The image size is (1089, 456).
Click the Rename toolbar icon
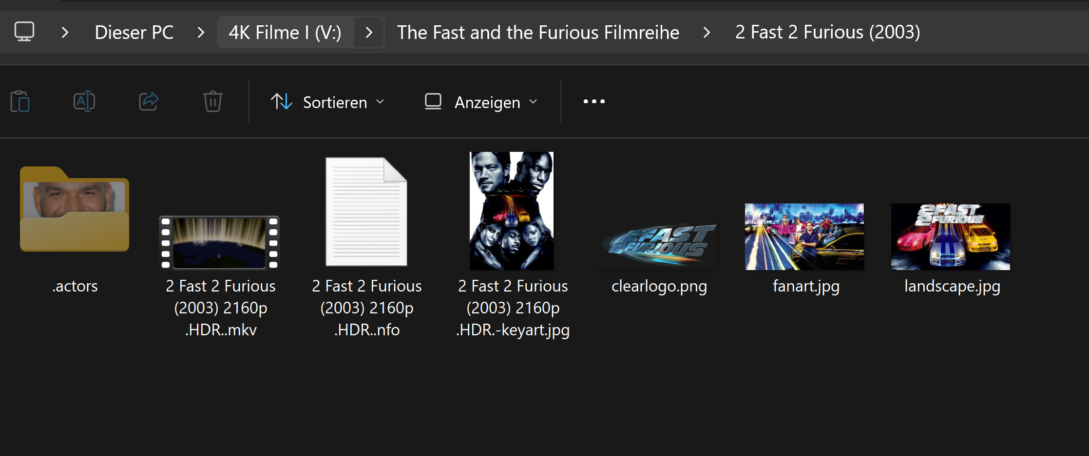(84, 101)
